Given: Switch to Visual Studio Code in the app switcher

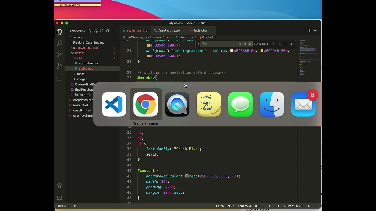Looking at the screenshot, I should coord(114,104).
